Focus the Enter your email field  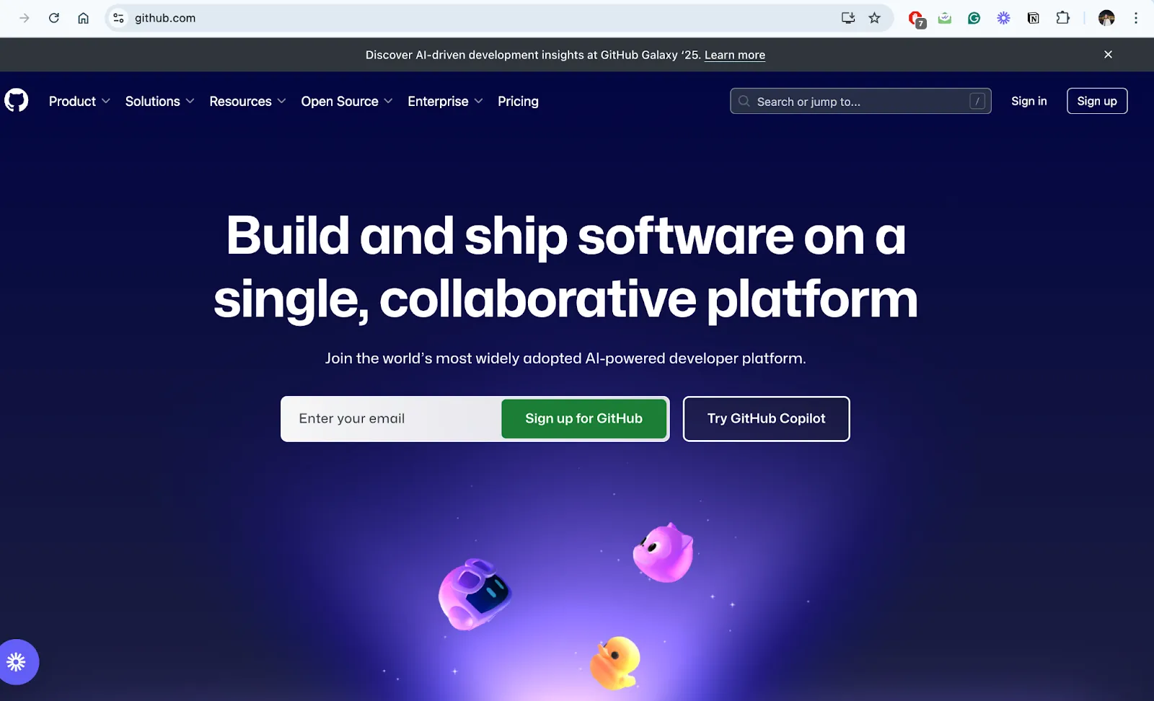(392, 418)
